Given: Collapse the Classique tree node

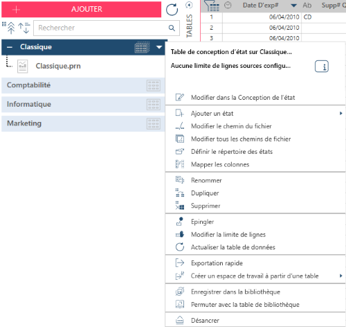Looking at the screenshot, I should pyautogui.click(x=10, y=47).
